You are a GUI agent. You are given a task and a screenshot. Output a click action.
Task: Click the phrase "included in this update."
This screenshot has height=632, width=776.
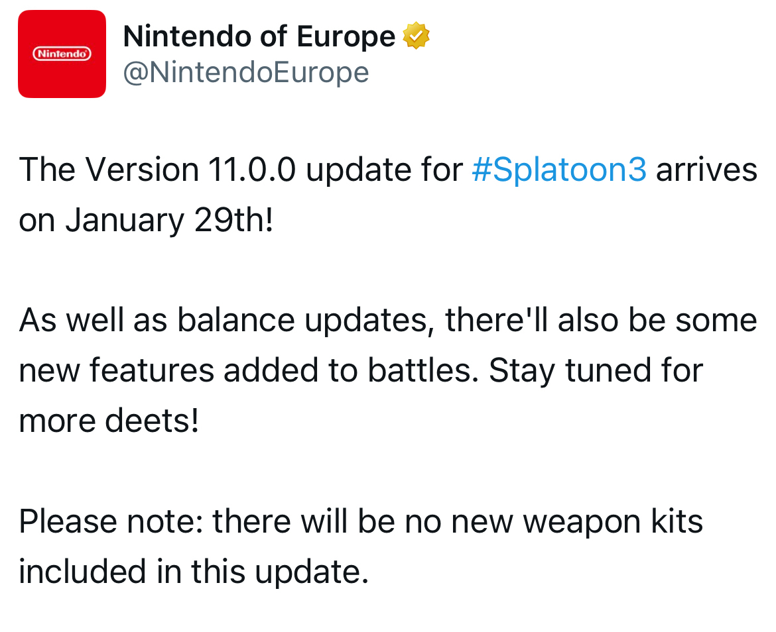[193, 571]
